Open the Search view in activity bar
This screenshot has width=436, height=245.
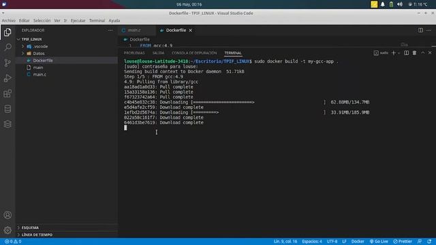7,47
